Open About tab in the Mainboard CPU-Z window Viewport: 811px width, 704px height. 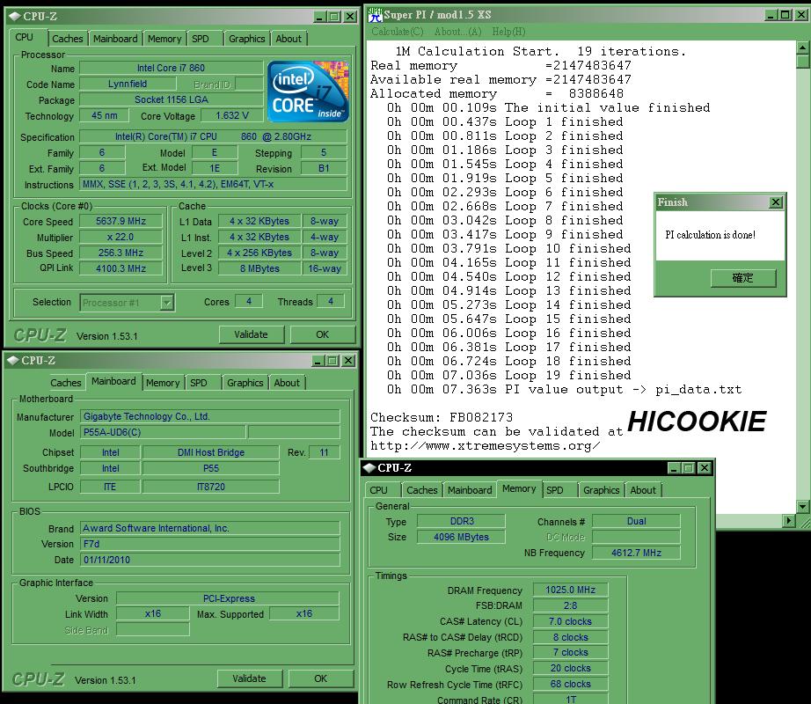(x=287, y=383)
